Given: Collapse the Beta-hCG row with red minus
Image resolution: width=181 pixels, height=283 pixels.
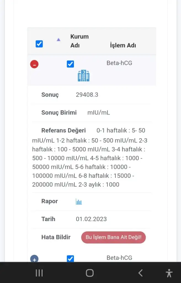Looking at the screenshot, I should tap(34, 64).
